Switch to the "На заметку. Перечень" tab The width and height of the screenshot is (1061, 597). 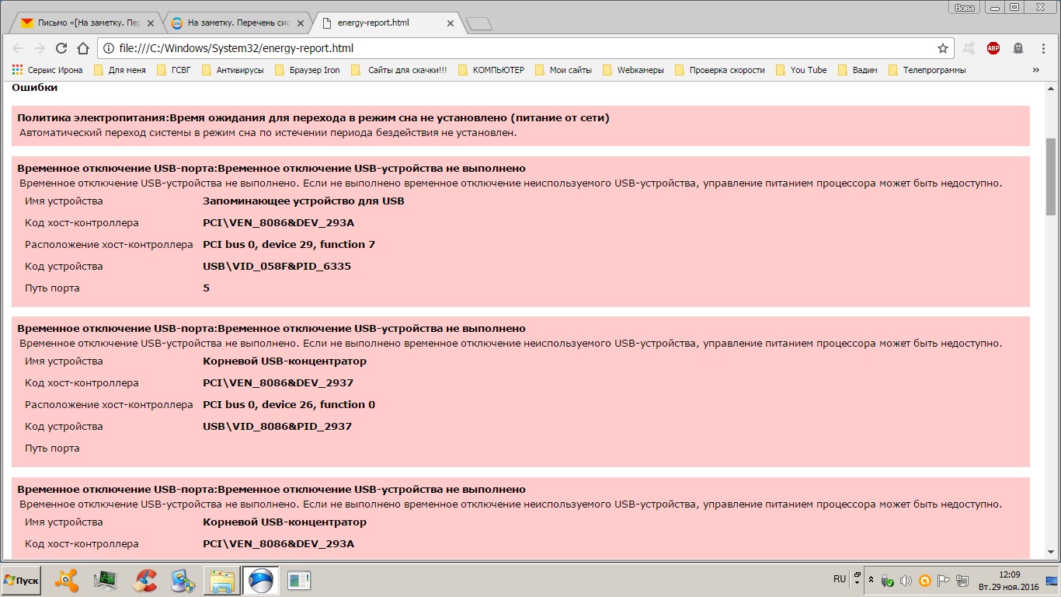[x=235, y=23]
